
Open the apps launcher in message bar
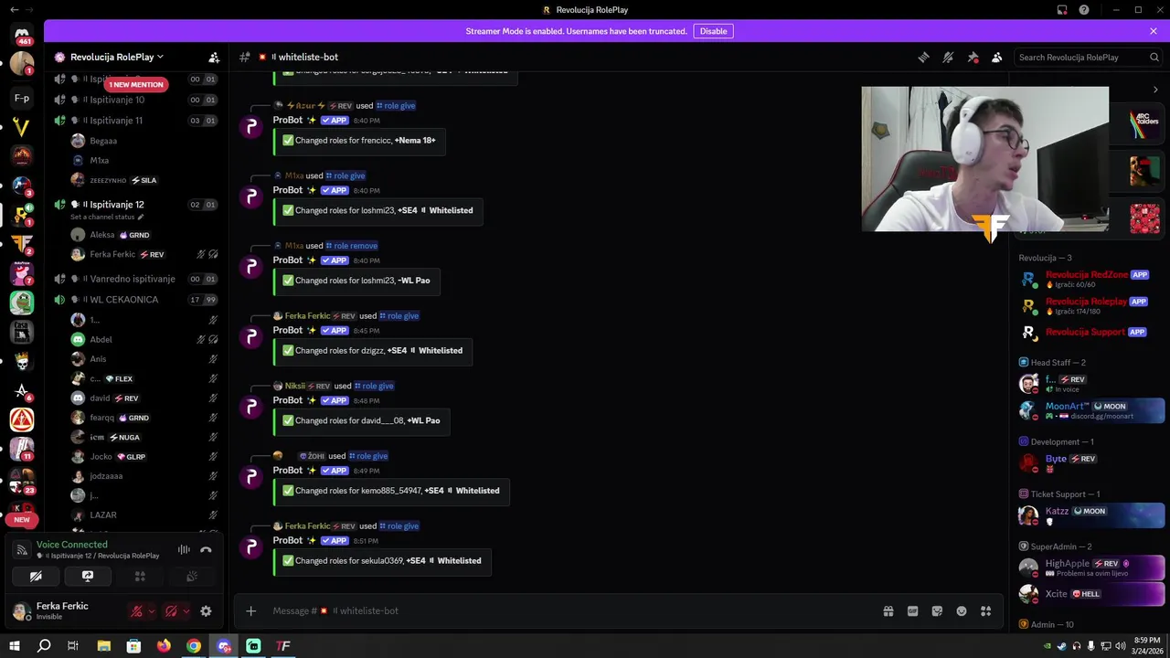point(985,610)
